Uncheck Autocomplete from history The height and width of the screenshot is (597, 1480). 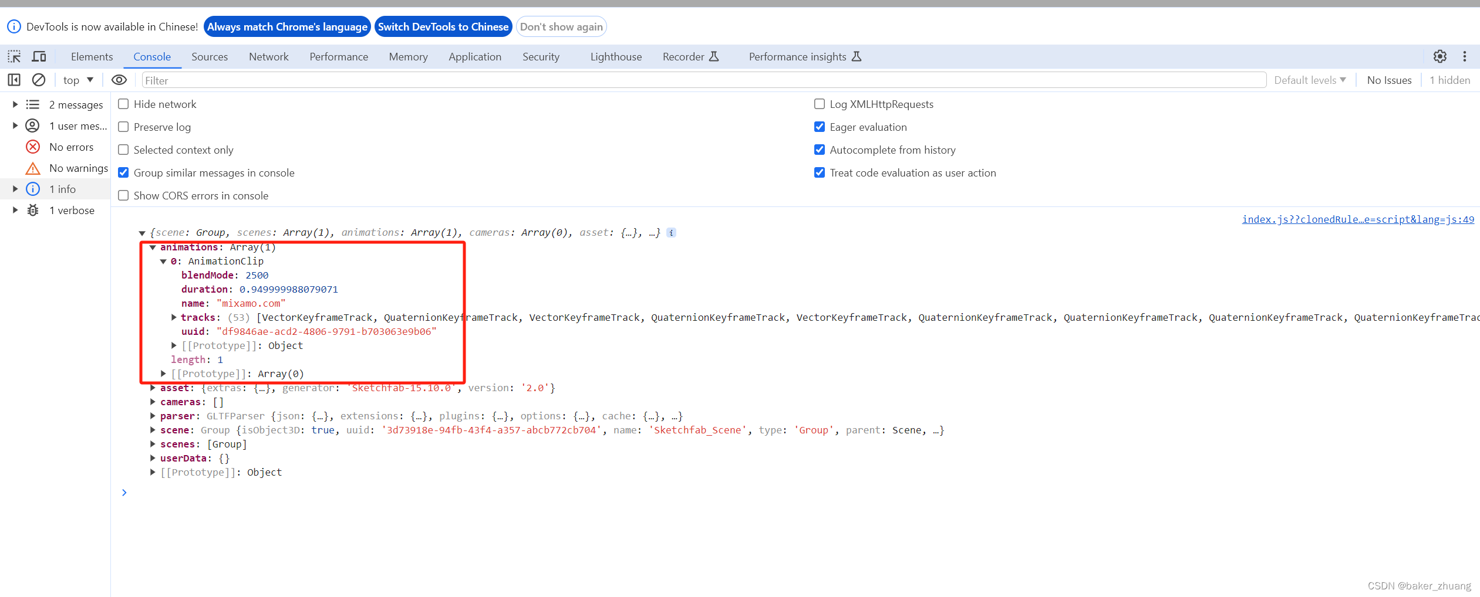(x=820, y=150)
